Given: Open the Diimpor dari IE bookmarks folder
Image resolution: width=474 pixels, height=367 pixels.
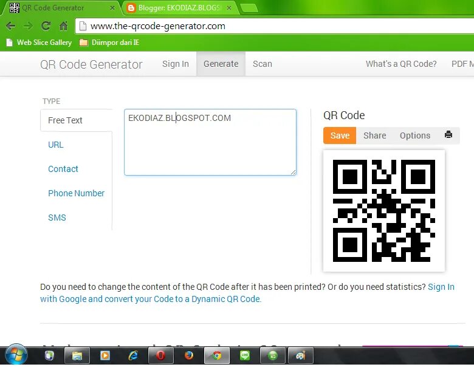Looking at the screenshot, I should tap(109, 43).
